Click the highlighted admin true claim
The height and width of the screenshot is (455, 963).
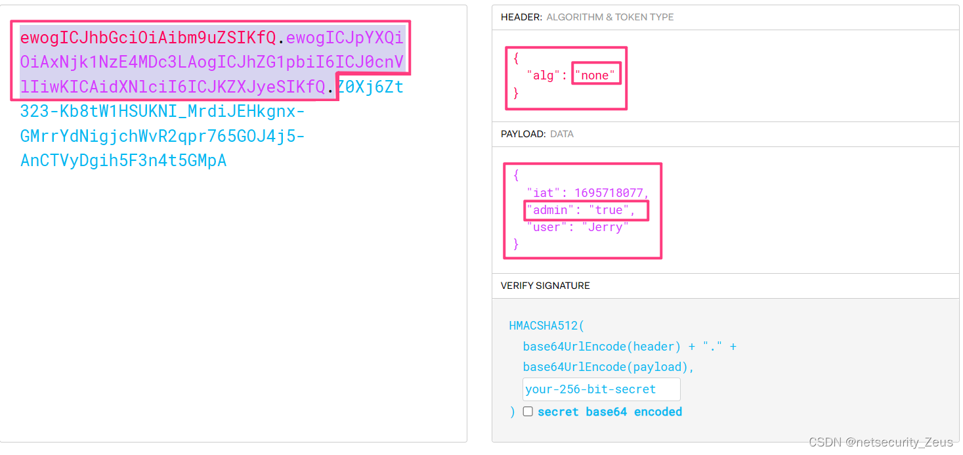[x=586, y=209]
